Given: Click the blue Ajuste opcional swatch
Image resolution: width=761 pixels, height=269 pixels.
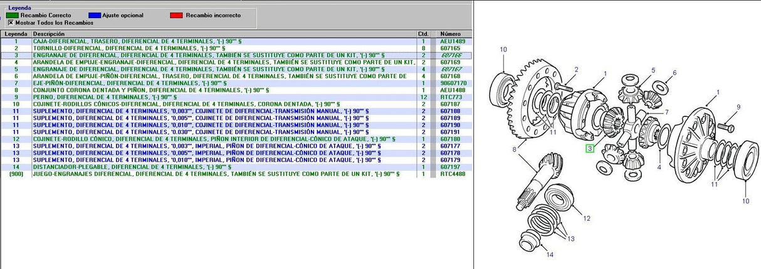Looking at the screenshot, I should click(94, 14).
